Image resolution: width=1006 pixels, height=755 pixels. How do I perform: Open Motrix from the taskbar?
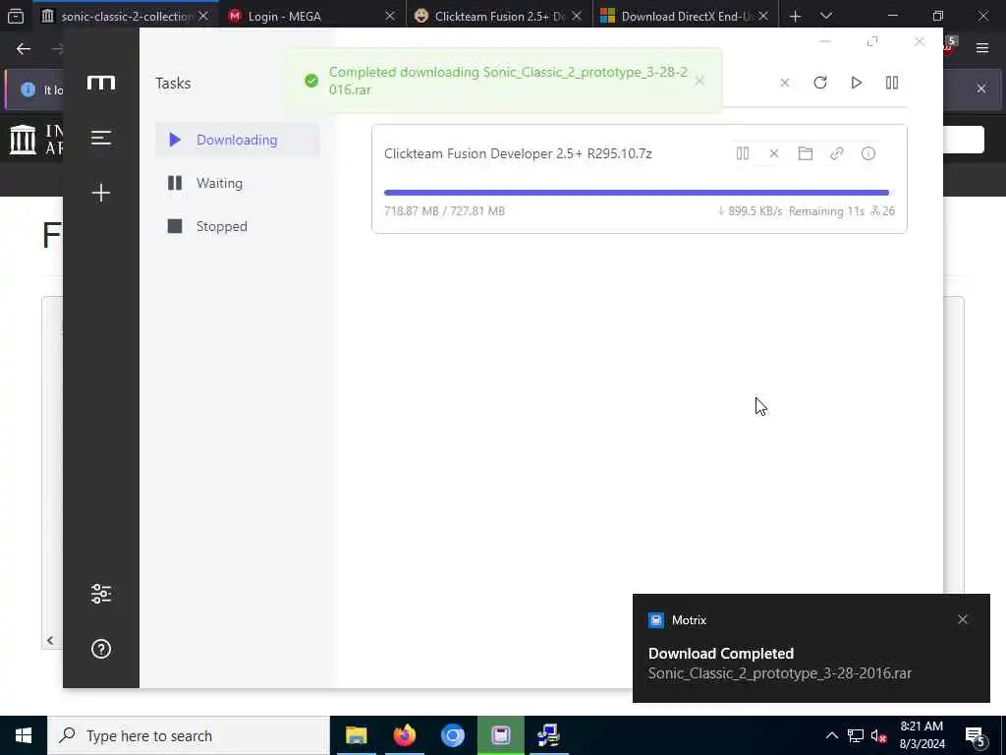point(500,735)
